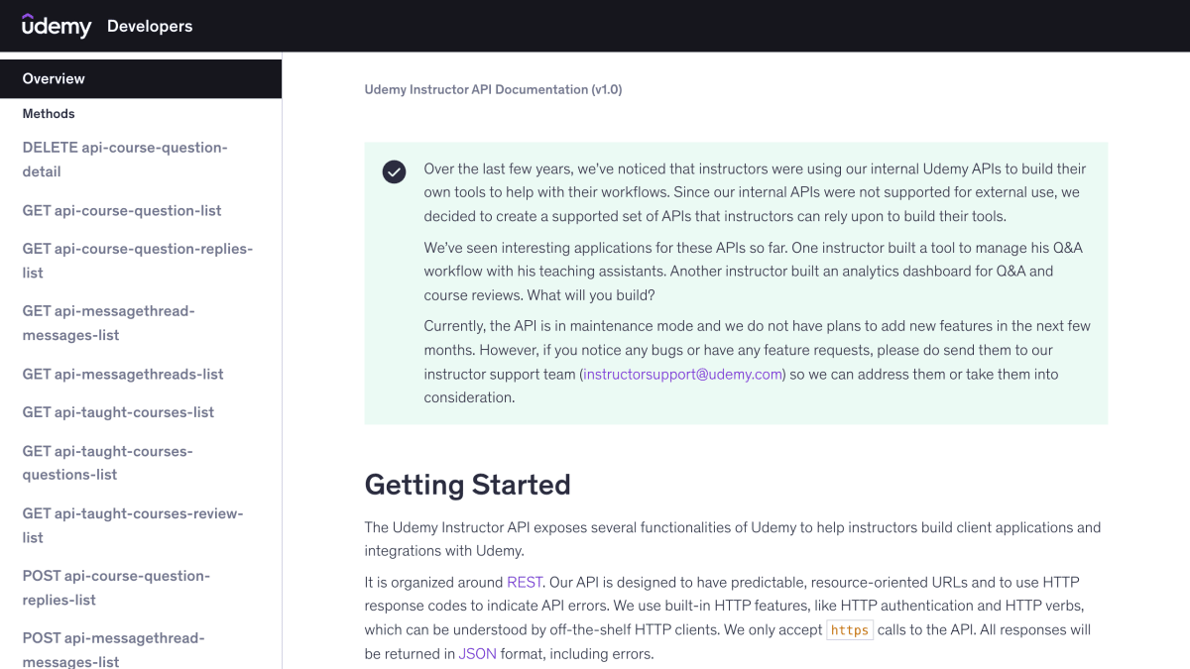1190x669 pixels.
Task: Follow the JSON hyperlink
Action: point(477,654)
